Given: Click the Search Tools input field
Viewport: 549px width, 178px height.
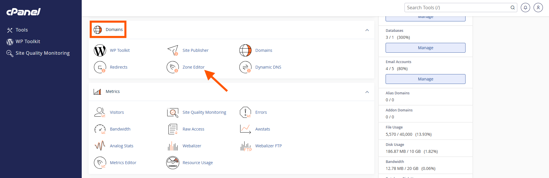Looking at the screenshot, I should pos(457,8).
